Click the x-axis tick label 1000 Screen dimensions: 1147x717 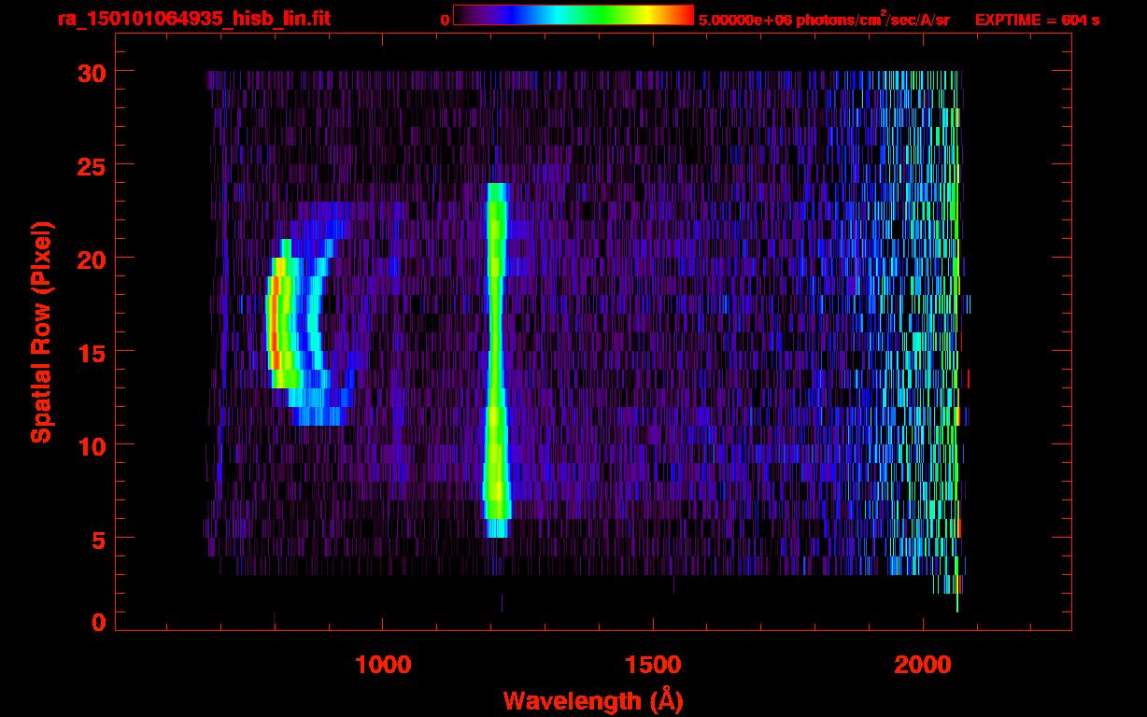tap(383, 665)
